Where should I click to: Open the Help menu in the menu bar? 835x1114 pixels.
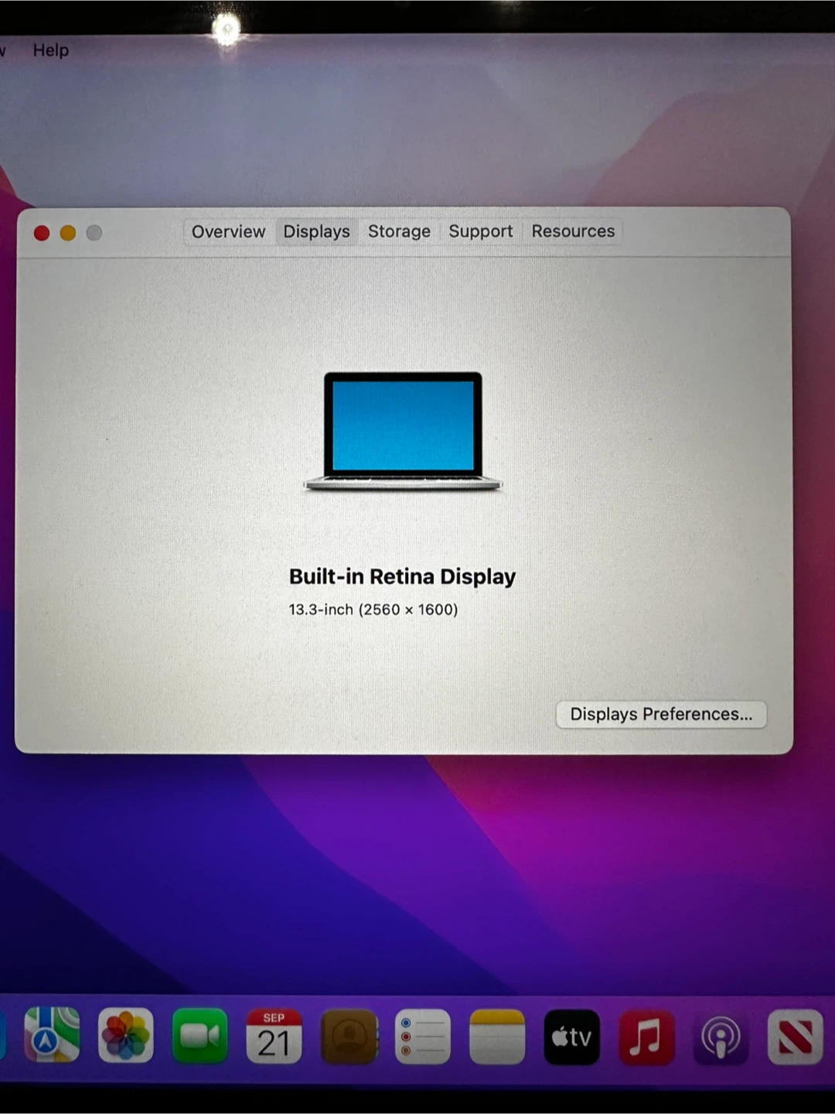(x=51, y=50)
